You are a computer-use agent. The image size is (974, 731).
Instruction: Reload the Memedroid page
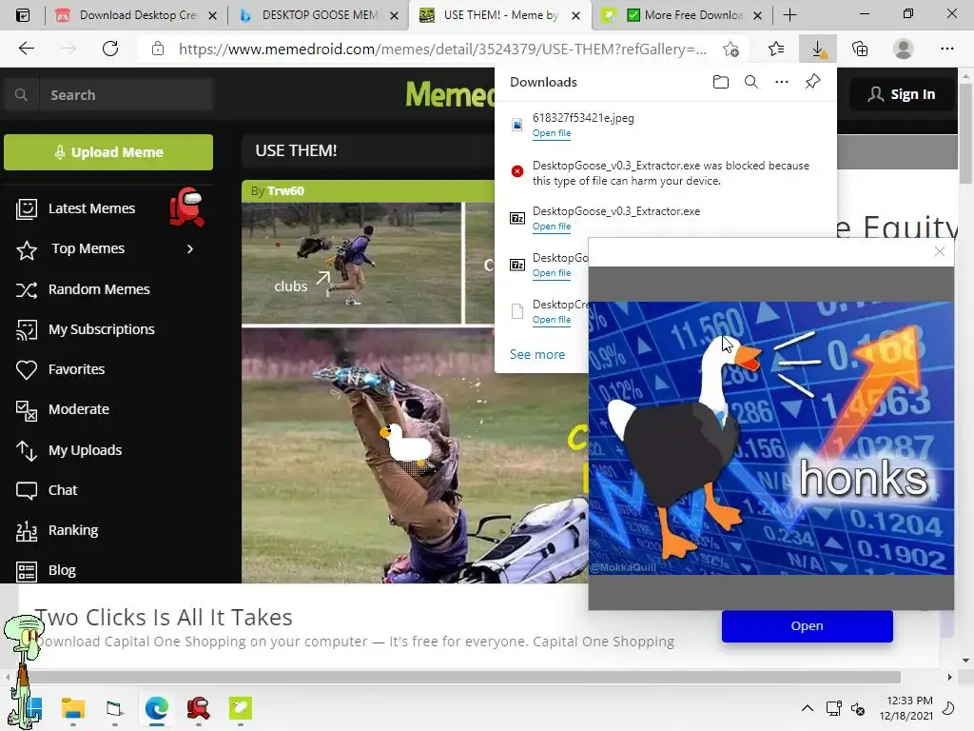point(110,49)
